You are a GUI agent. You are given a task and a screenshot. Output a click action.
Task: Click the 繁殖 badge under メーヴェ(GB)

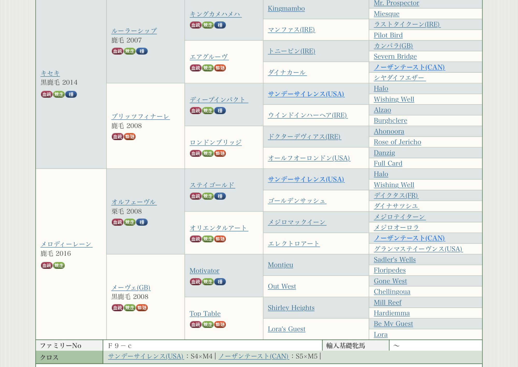pos(142,308)
